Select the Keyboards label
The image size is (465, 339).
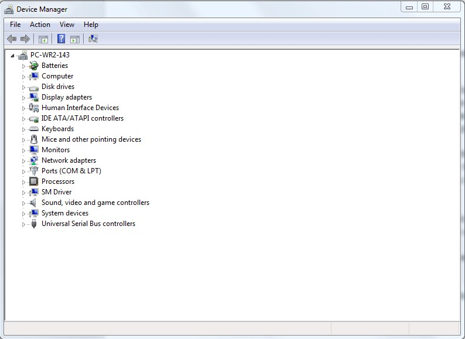click(x=57, y=129)
